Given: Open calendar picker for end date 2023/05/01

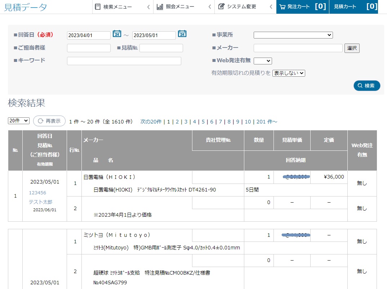Looking at the screenshot, I should [182, 33].
